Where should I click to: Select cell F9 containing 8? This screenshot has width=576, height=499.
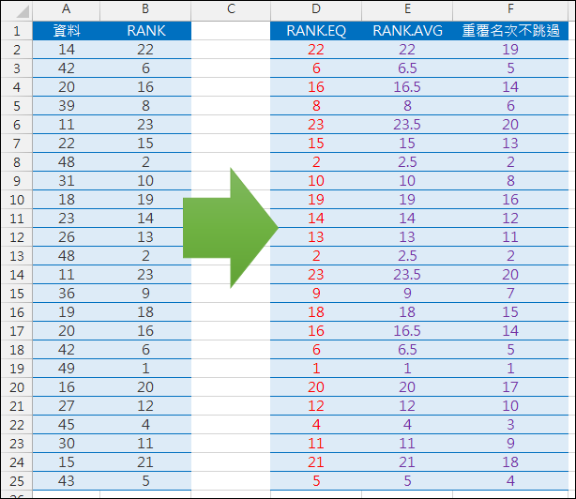[x=510, y=181]
